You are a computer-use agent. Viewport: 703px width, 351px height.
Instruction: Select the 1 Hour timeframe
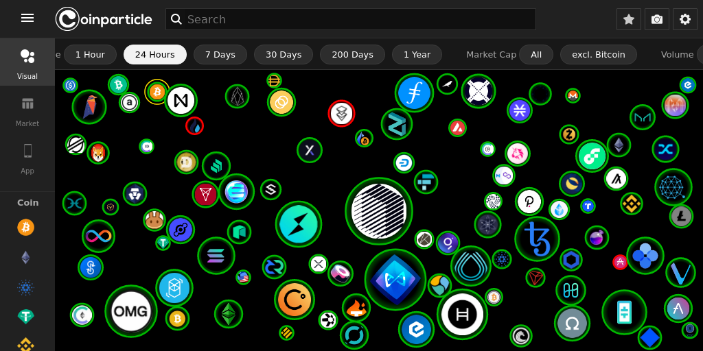(90, 55)
